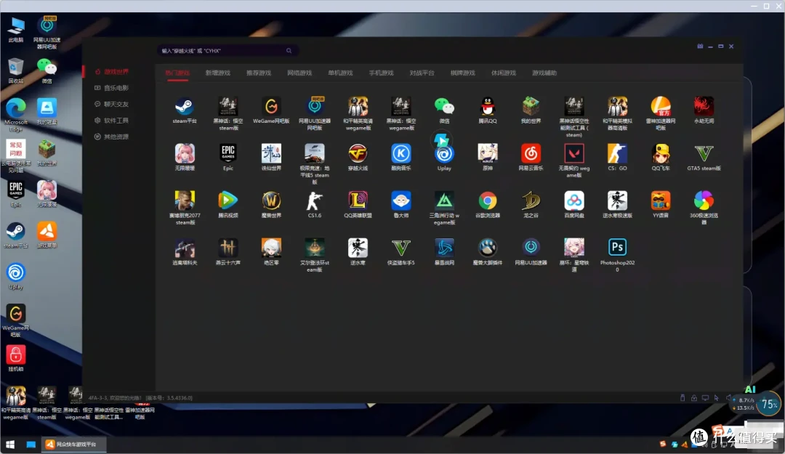
Task: Open 艾尔登法环steam版 icon
Action: [315, 248]
